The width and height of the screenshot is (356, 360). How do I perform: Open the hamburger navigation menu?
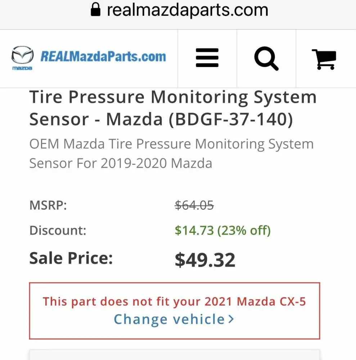[207, 58]
